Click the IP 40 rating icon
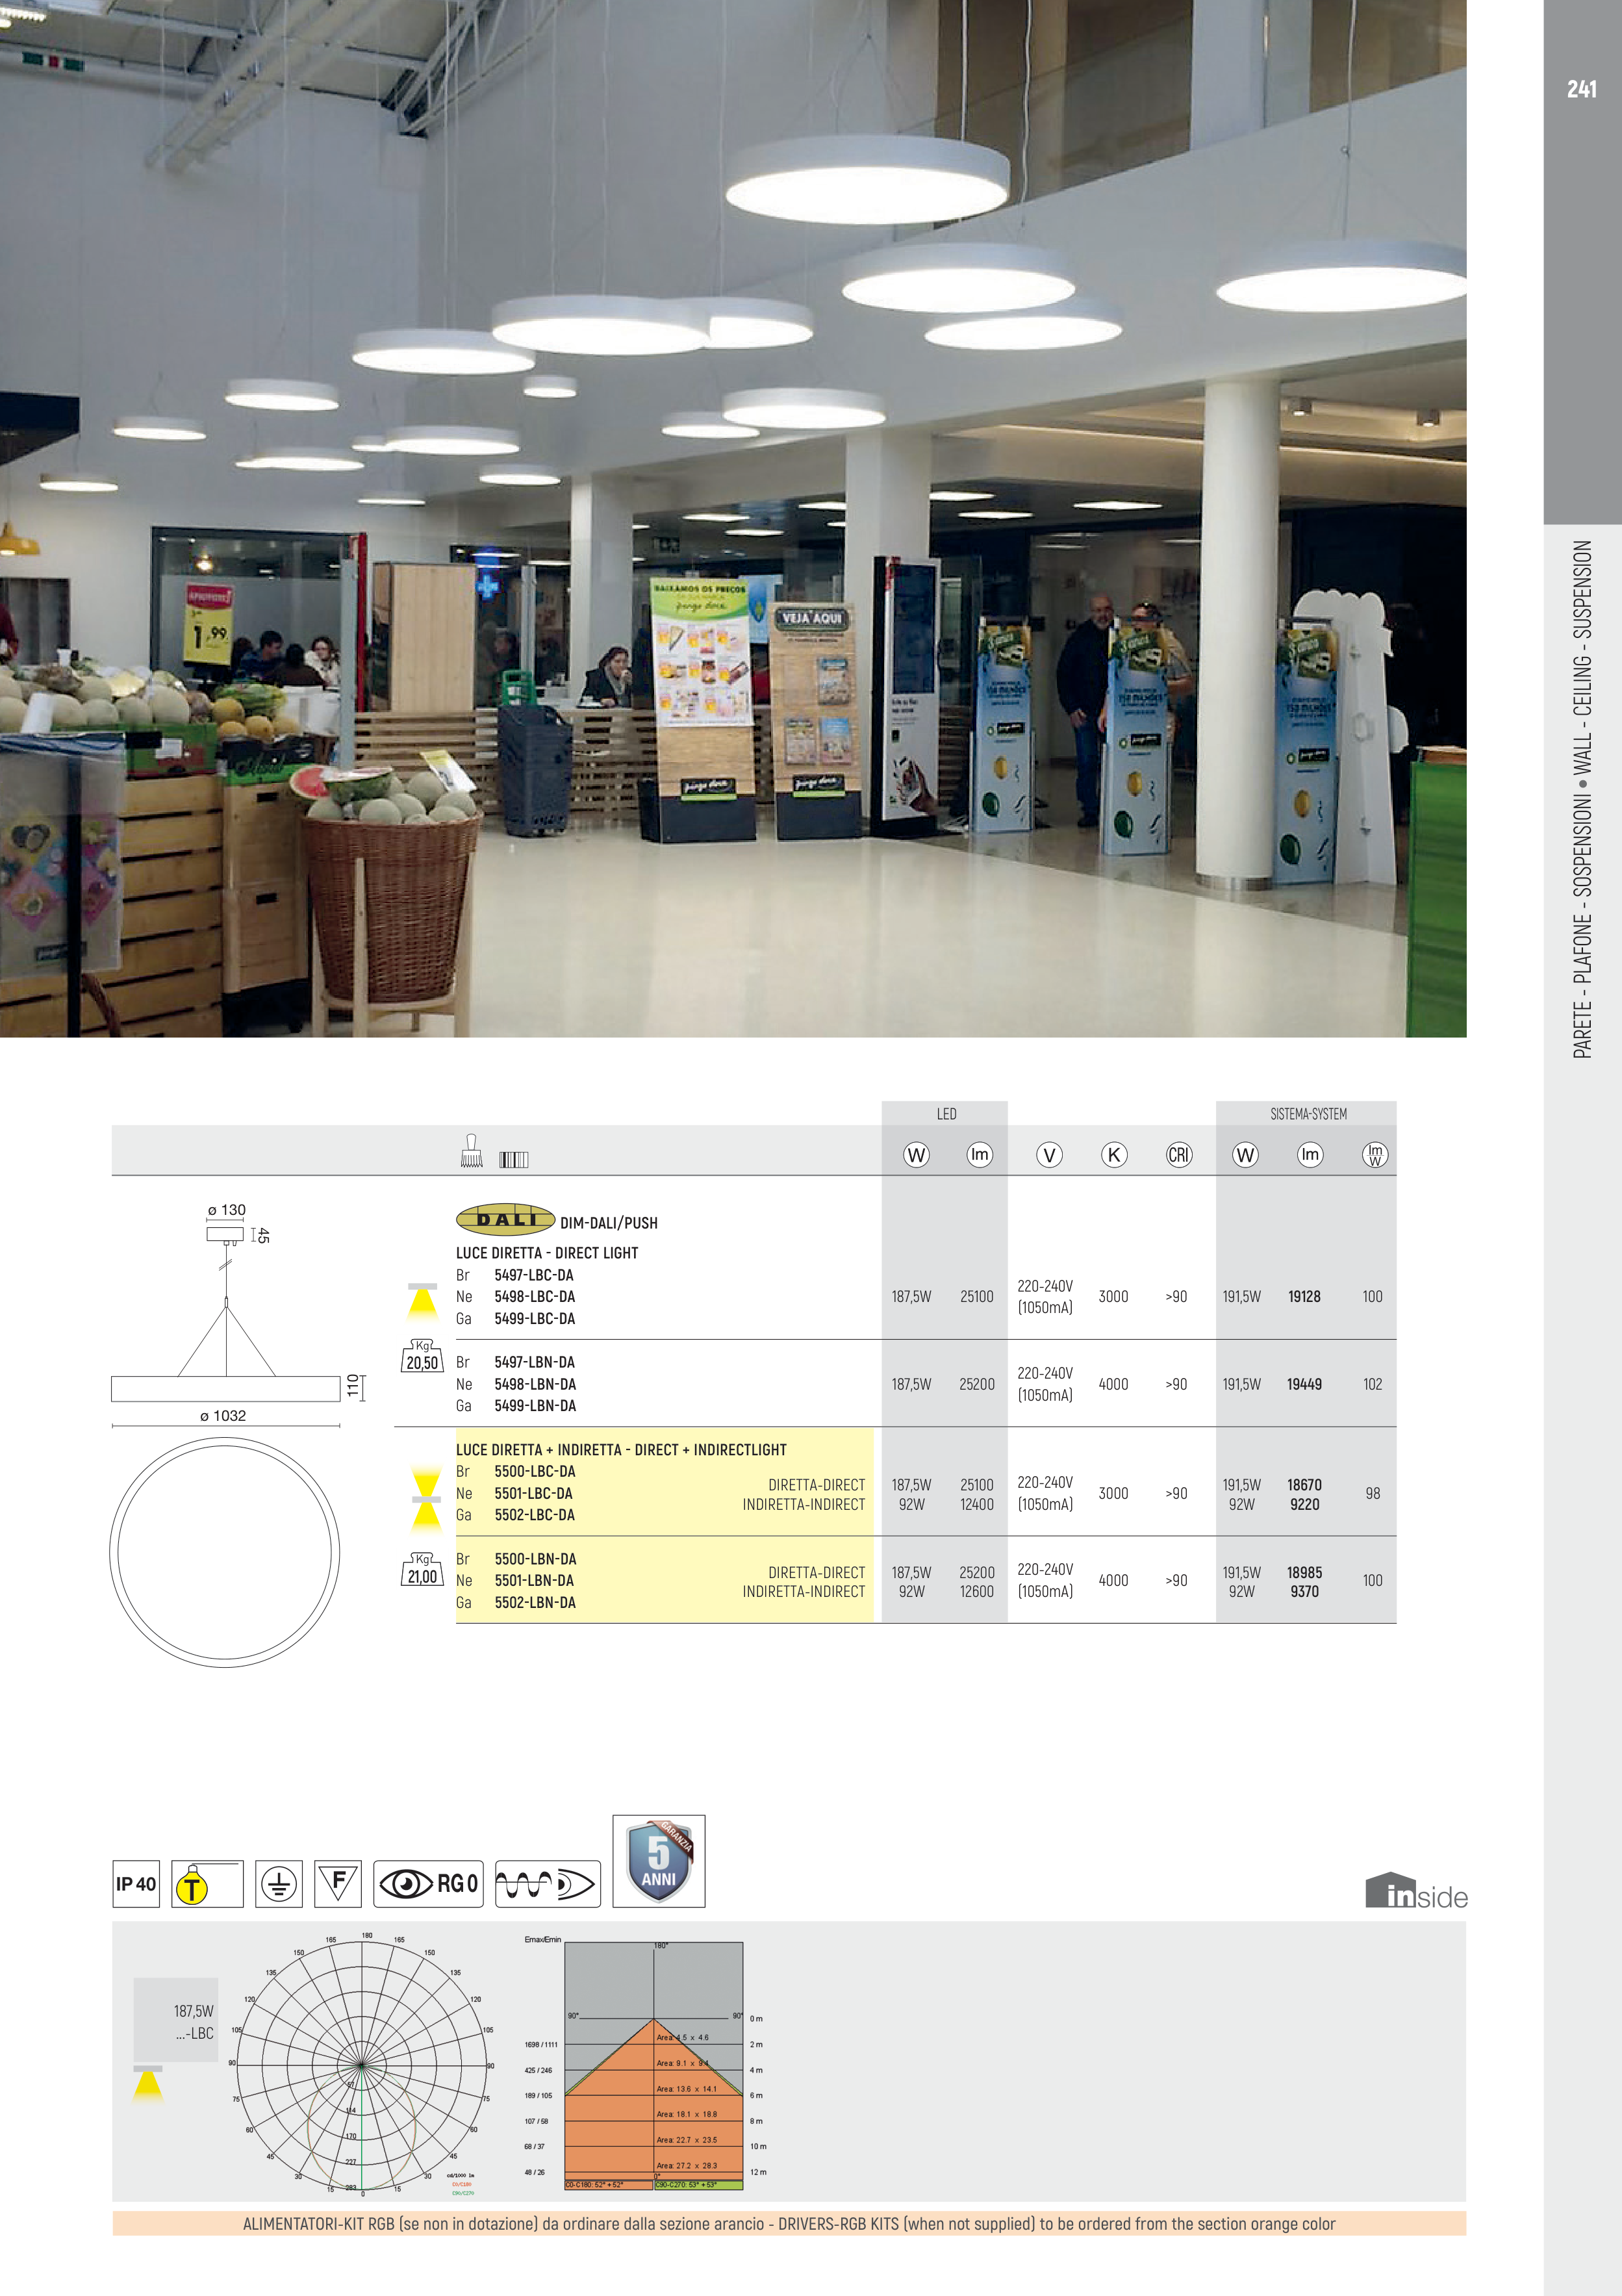The width and height of the screenshot is (1622, 2296). click(x=136, y=1884)
